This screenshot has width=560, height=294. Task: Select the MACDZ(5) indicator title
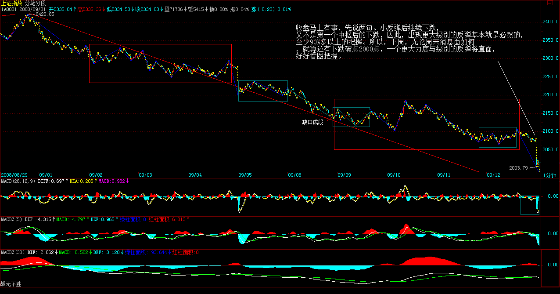pos(12,219)
